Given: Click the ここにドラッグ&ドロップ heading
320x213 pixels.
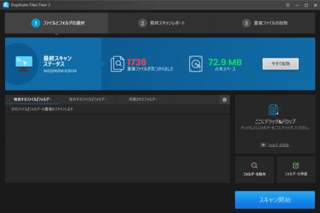Looking at the screenshot, I should click(275, 121).
